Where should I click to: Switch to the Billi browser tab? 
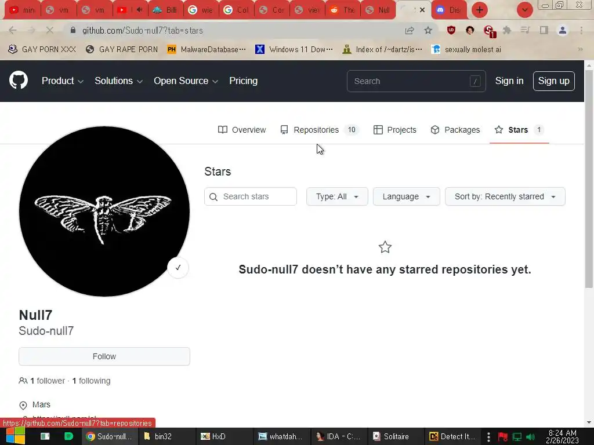pyautogui.click(x=165, y=10)
